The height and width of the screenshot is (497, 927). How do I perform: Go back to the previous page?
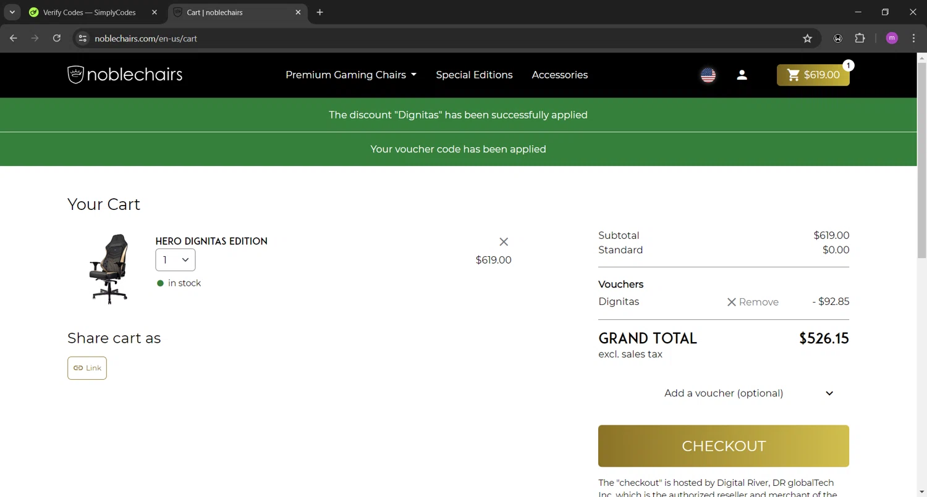[x=14, y=38]
